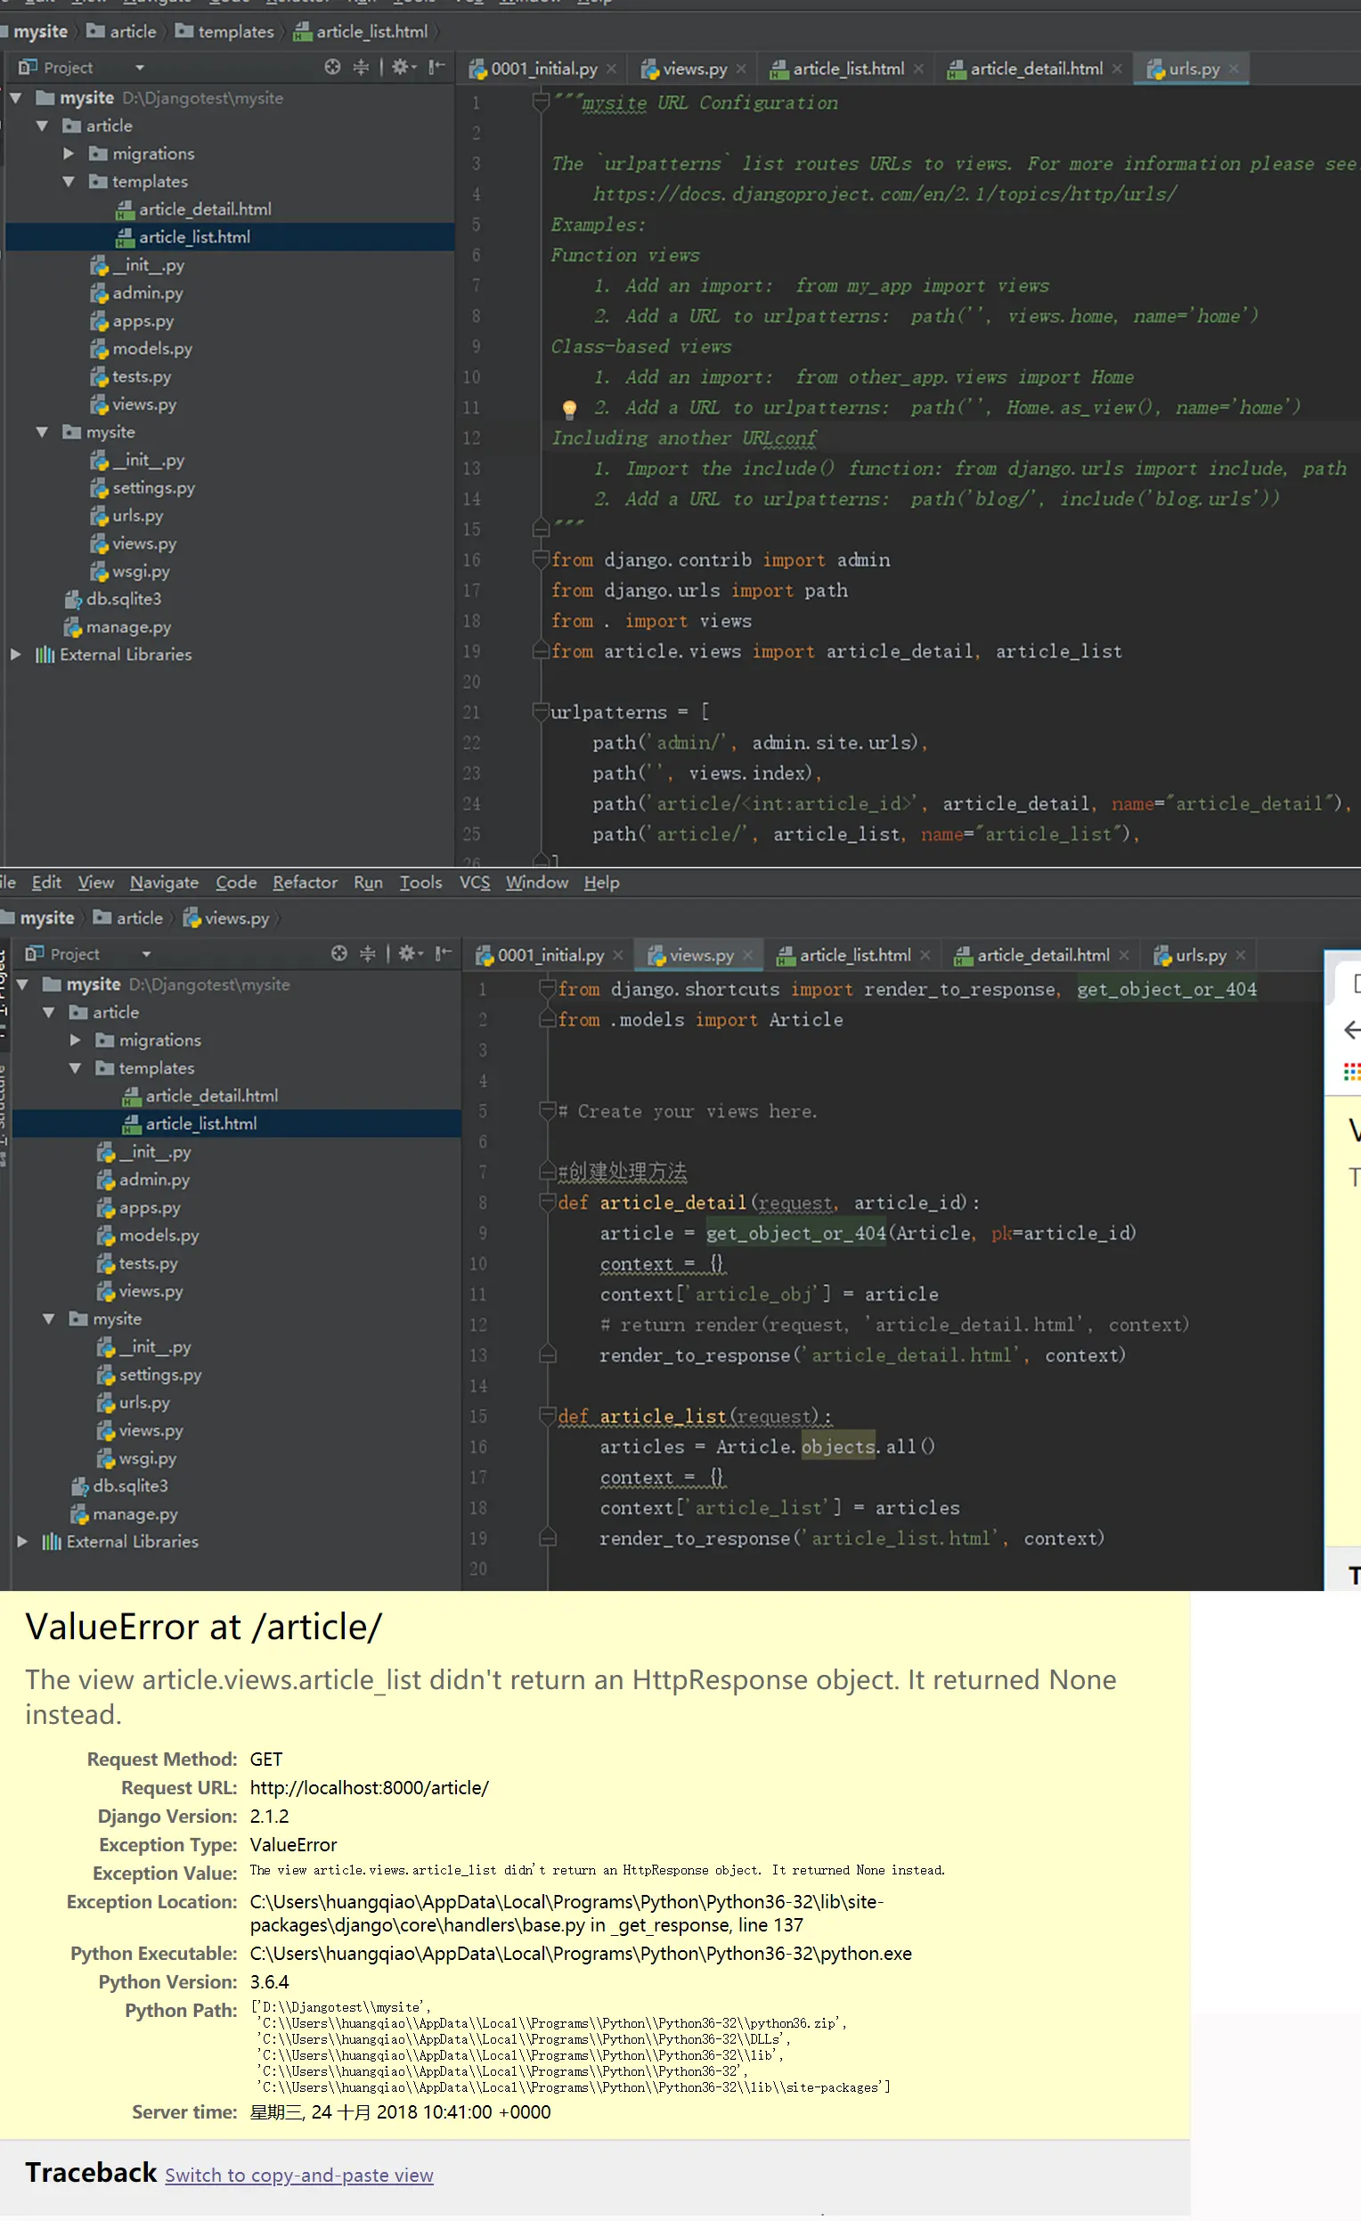Collapse the root mysite node in upper tree

16,97
